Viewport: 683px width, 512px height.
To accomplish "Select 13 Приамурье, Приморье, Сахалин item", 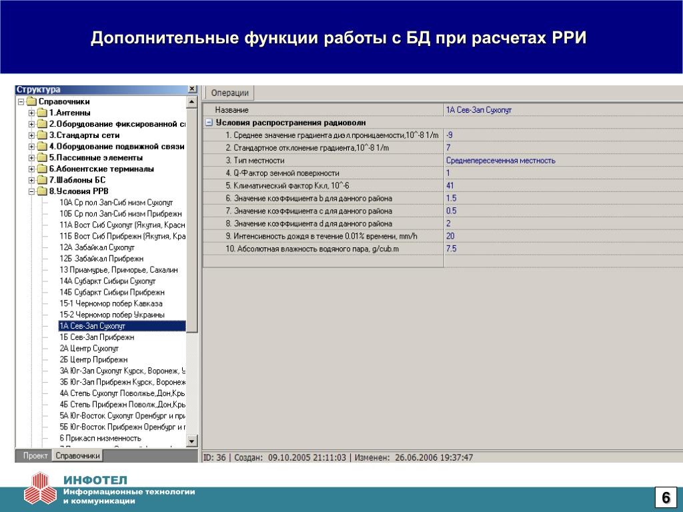I will click(x=119, y=270).
